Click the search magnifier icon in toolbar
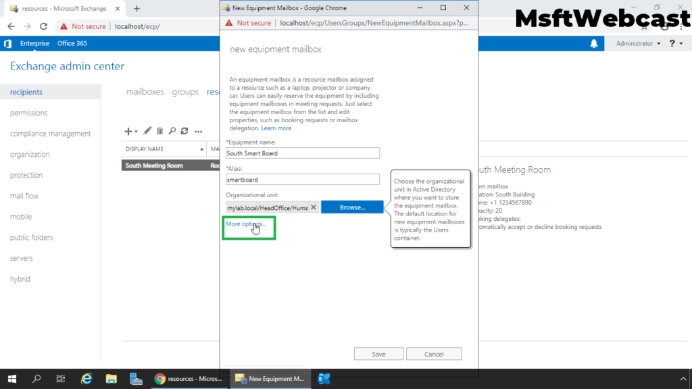692x389 pixels. (172, 130)
